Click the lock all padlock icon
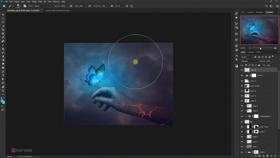 [259, 65]
